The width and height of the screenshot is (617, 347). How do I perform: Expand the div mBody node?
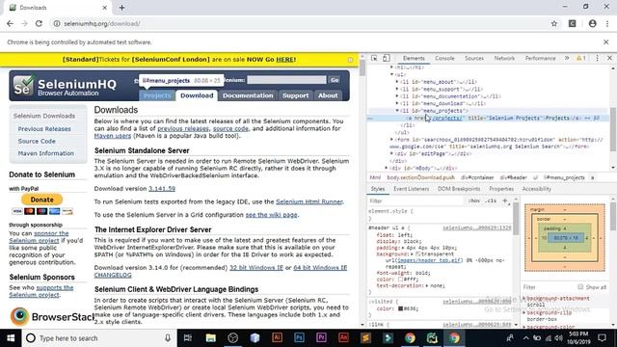coord(387,168)
